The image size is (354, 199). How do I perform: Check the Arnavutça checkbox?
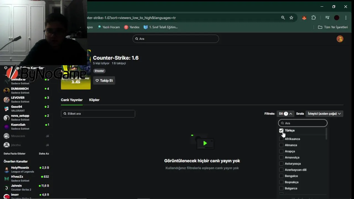[281, 157]
